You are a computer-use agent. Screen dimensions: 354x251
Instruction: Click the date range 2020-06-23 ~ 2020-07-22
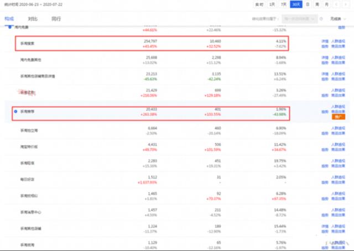[40, 4]
